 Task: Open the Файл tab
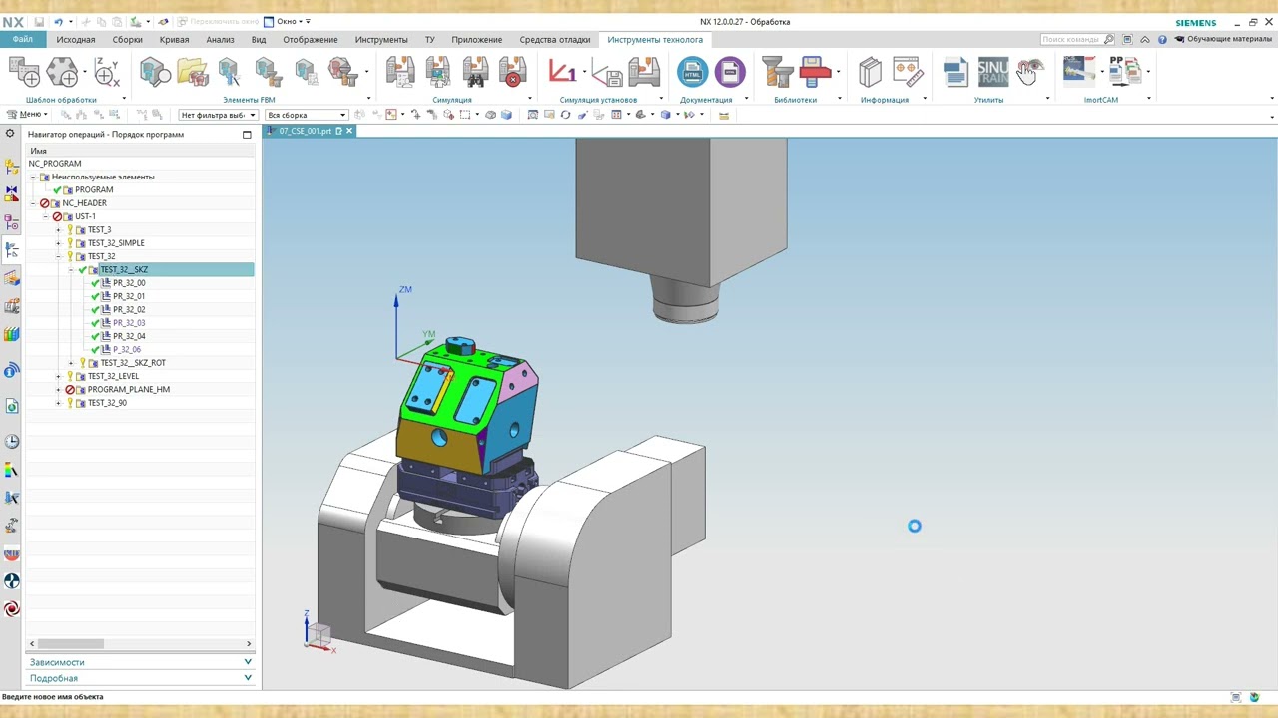(22, 40)
